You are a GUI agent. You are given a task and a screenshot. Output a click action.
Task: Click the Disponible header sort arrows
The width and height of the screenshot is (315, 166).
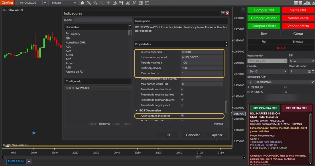click(130, 27)
